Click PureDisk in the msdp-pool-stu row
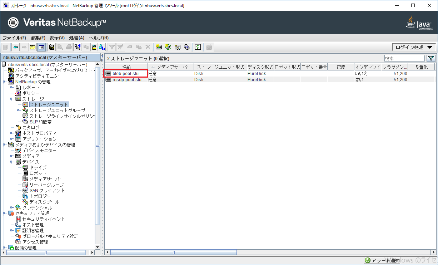The width and height of the screenshot is (438, 265). (x=257, y=80)
